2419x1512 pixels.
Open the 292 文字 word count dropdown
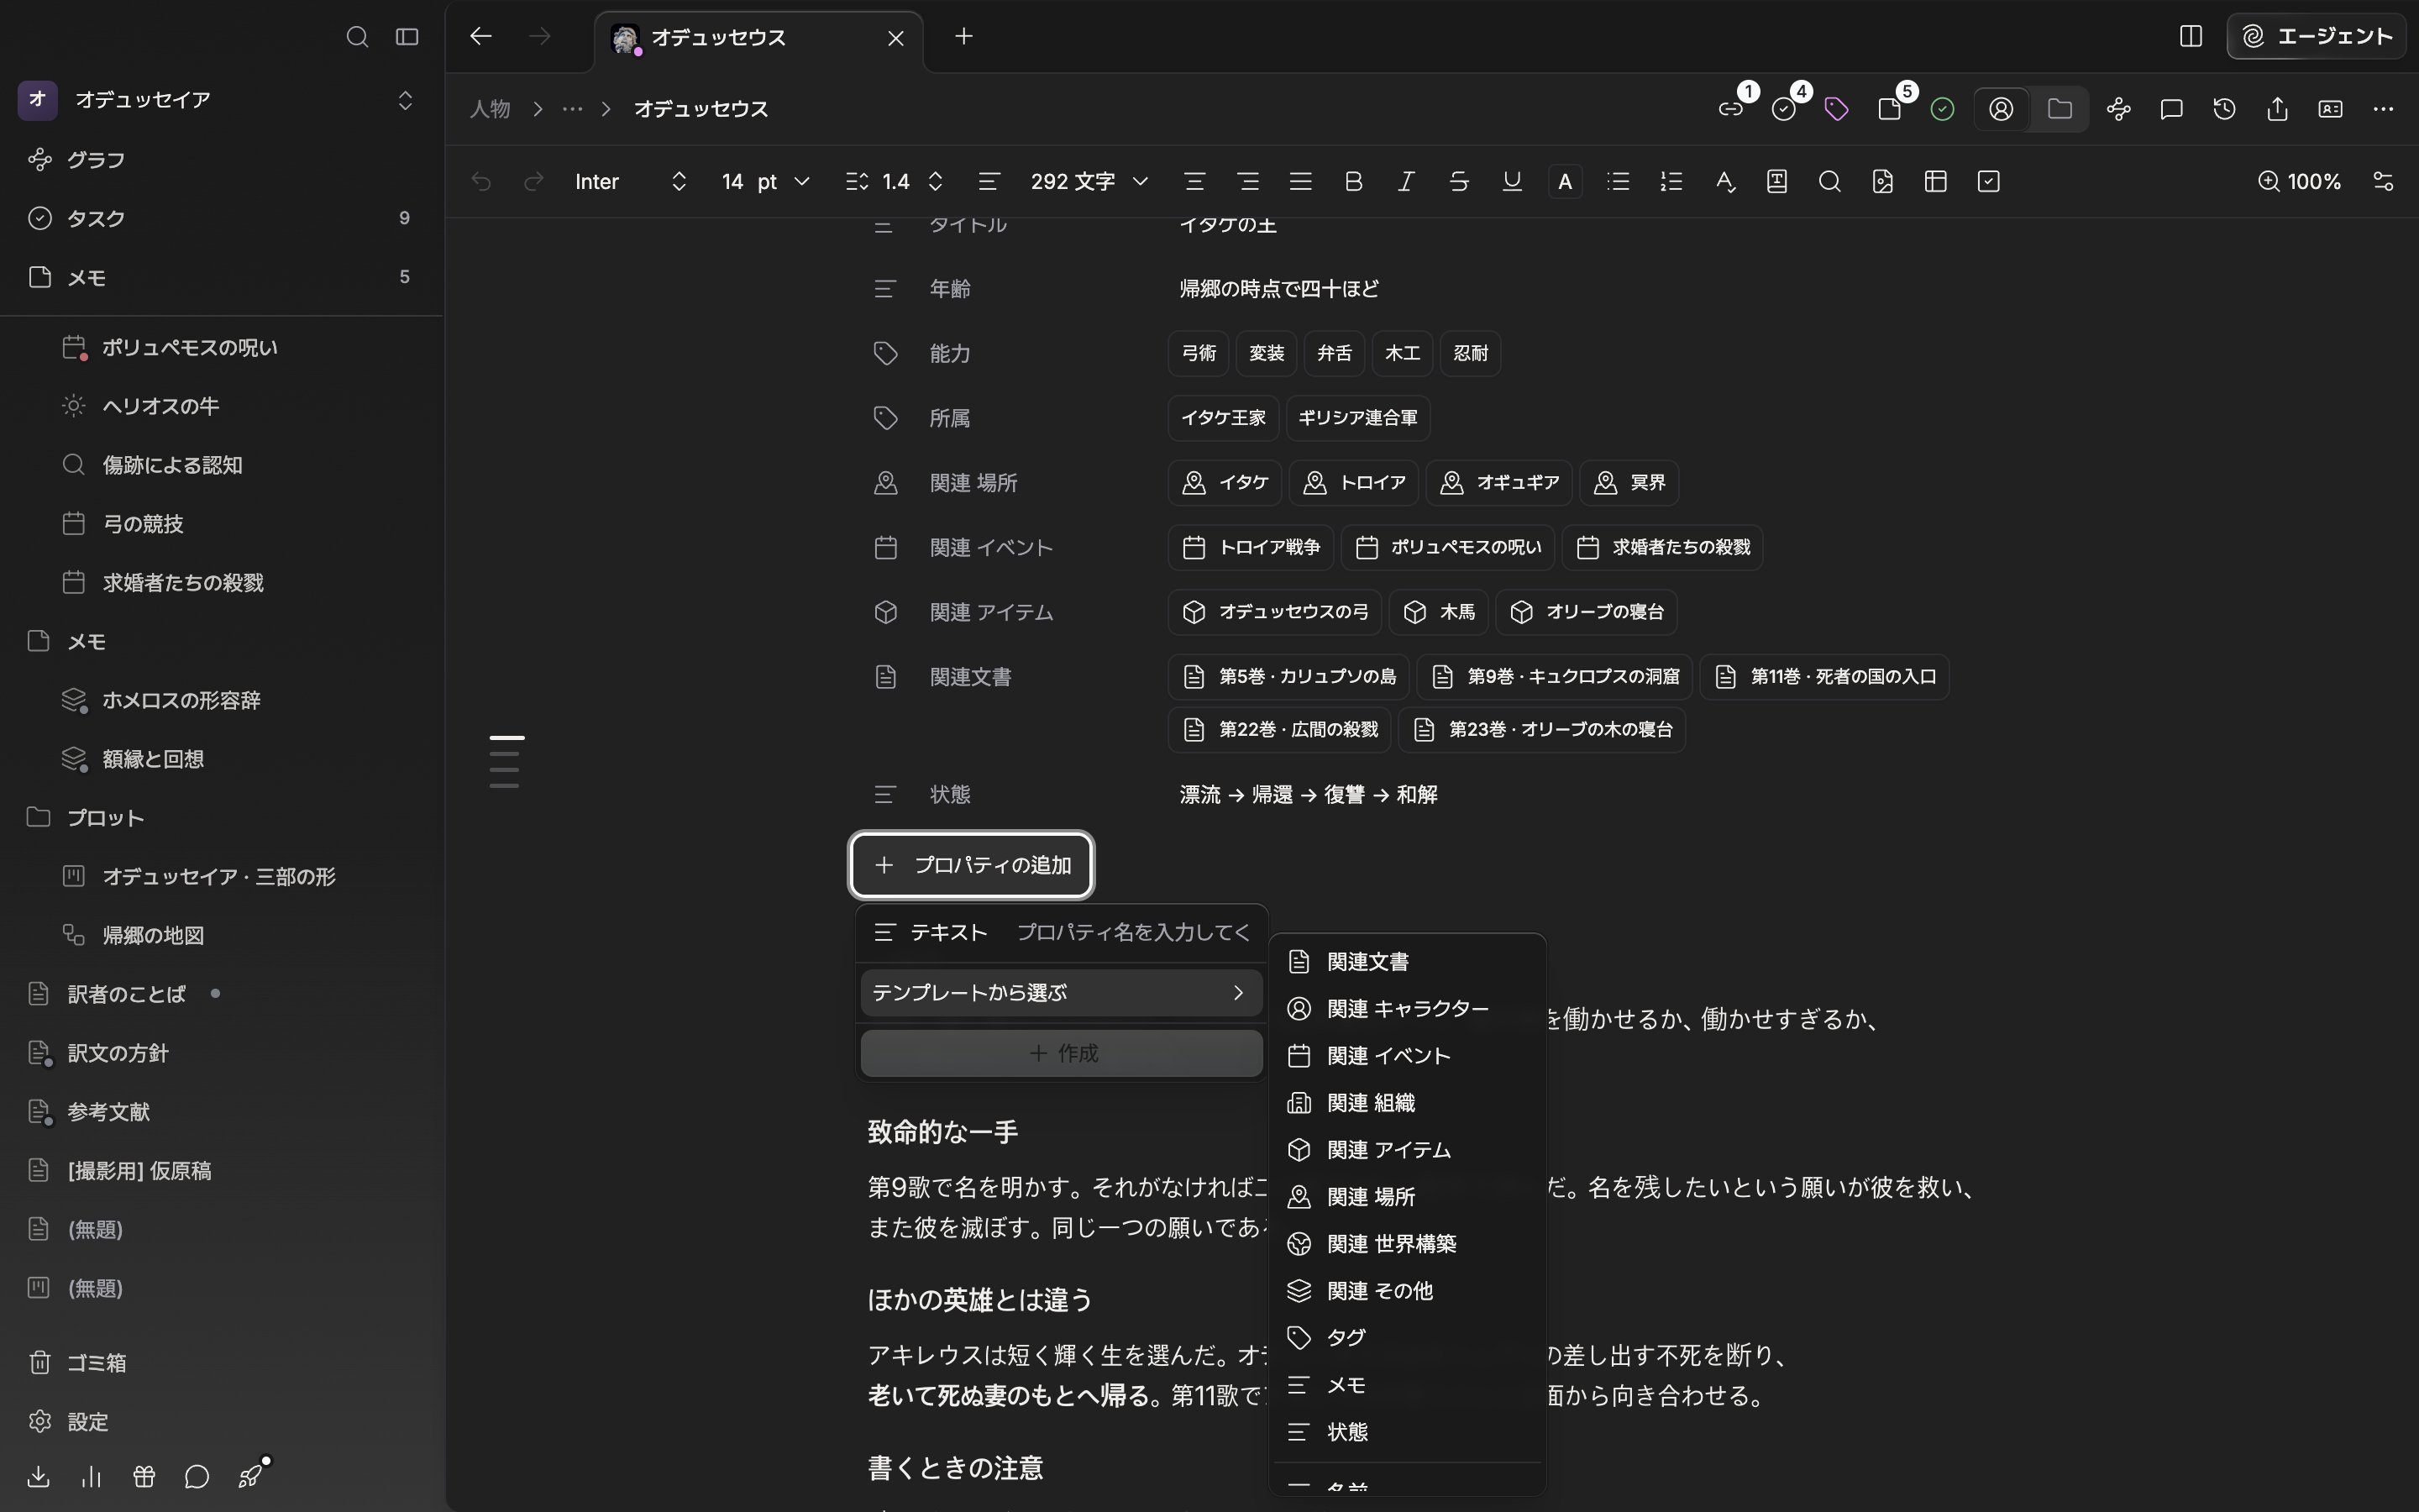tap(1089, 182)
